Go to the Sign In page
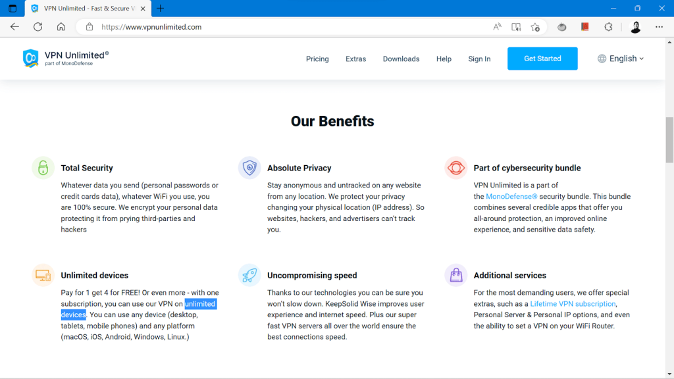 [479, 59]
